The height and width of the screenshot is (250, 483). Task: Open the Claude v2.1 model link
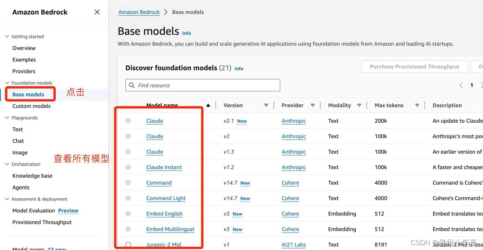coord(155,121)
